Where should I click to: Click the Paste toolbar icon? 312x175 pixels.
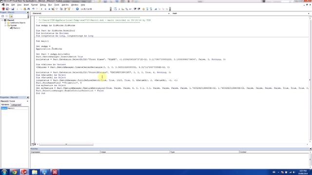(25, 9)
